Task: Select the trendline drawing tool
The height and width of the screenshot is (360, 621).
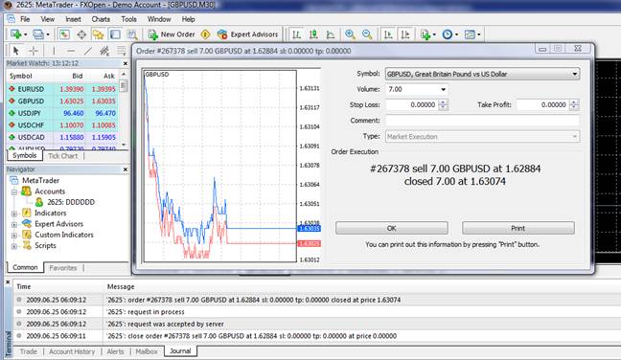Action: [x=88, y=51]
